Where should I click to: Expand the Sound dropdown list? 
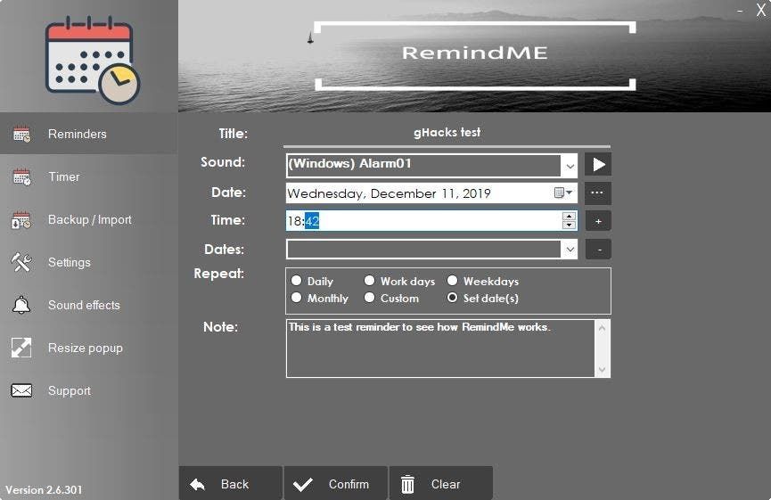click(x=570, y=166)
